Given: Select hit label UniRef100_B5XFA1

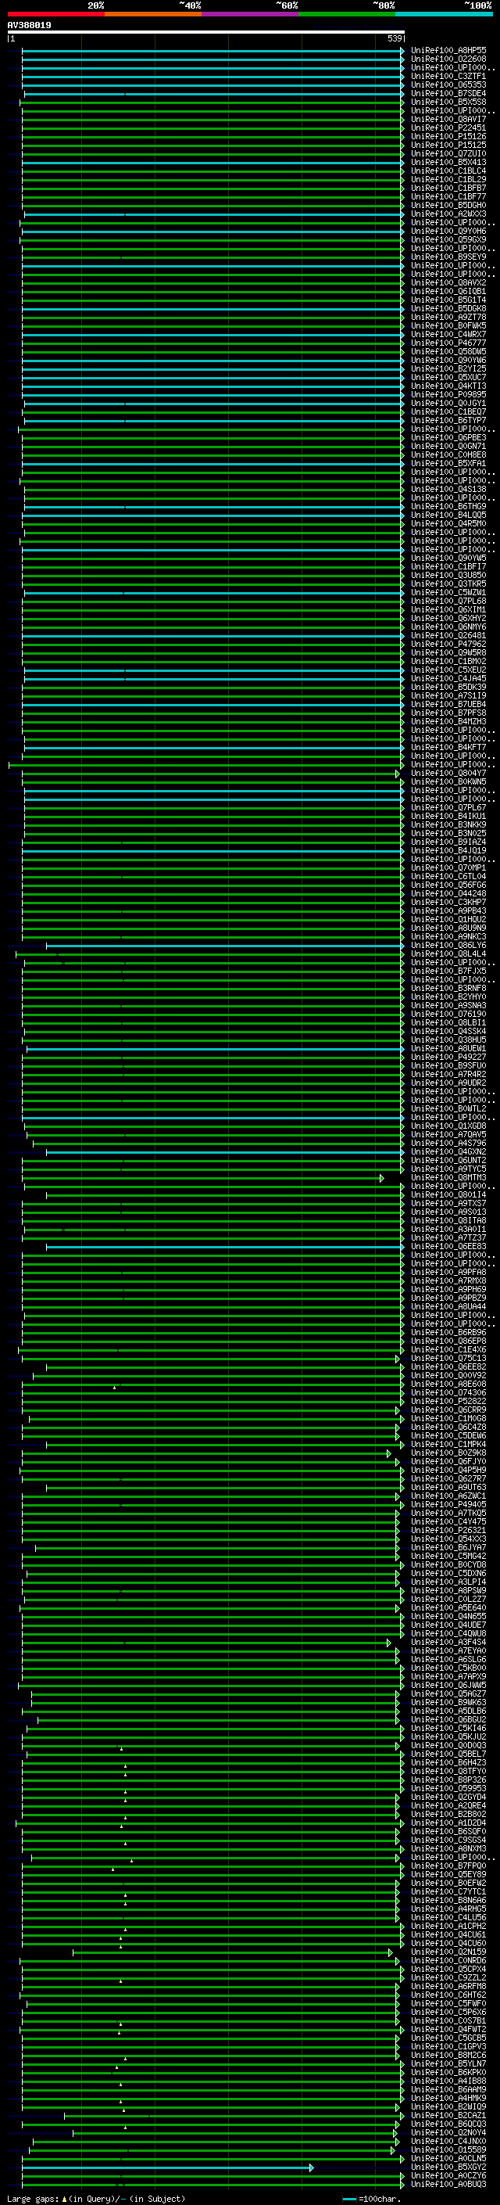Looking at the screenshot, I should pos(448,463).
